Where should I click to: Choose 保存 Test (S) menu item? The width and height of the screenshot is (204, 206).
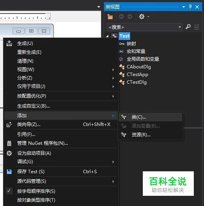tap(61, 172)
